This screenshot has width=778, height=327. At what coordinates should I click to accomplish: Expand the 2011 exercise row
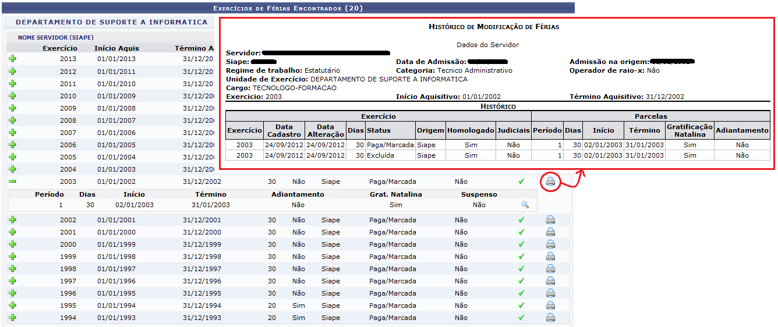pos(12,83)
